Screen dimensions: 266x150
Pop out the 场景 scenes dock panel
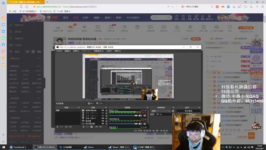coord(79,107)
